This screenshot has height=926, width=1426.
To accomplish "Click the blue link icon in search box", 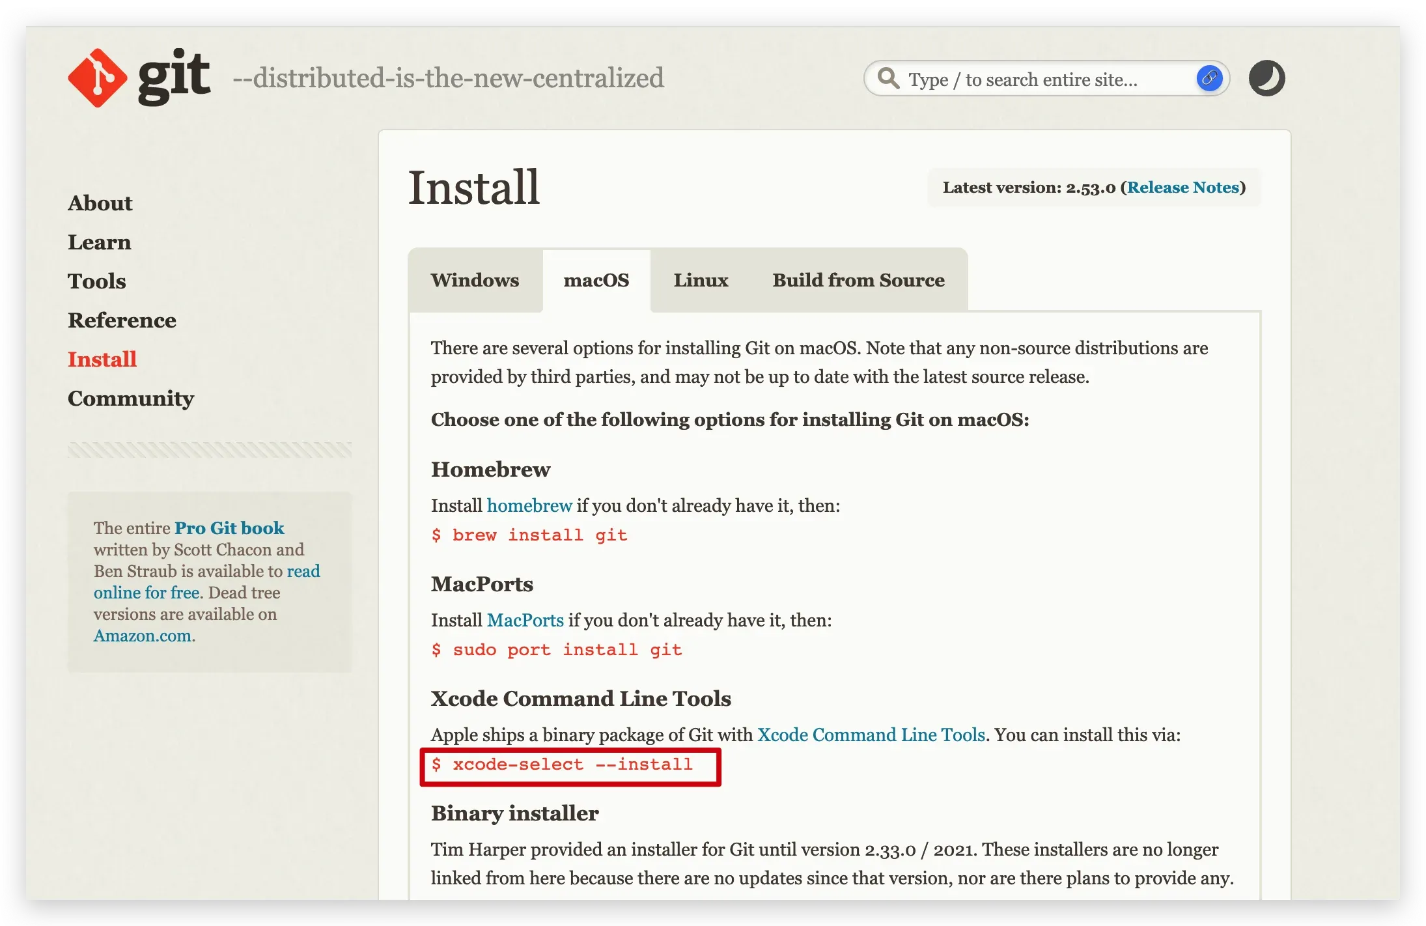I will [x=1209, y=79].
